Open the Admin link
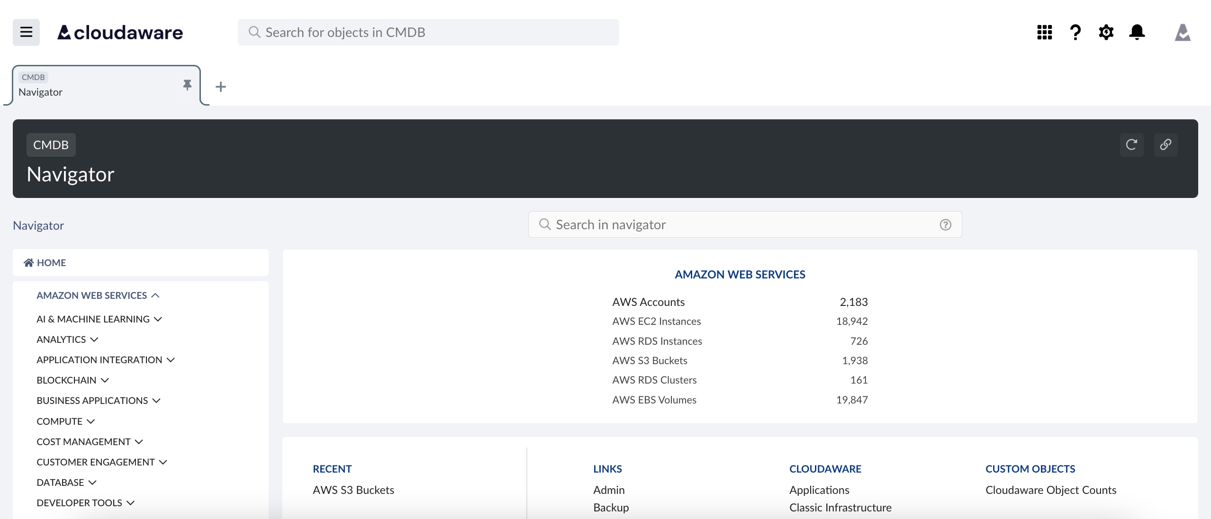This screenshot has height=519, width=1211. pyautogui.click(x=609, y=490)
